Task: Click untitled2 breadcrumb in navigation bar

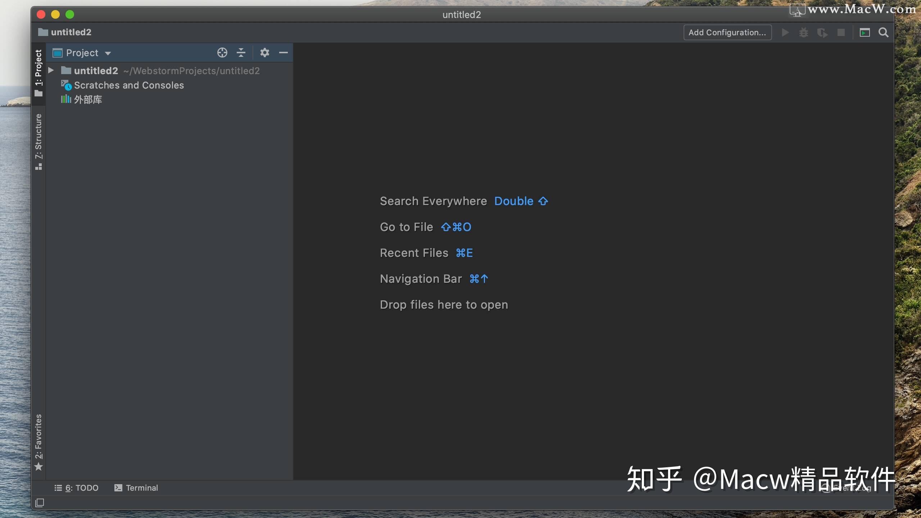Action: [x=65, y=32]
